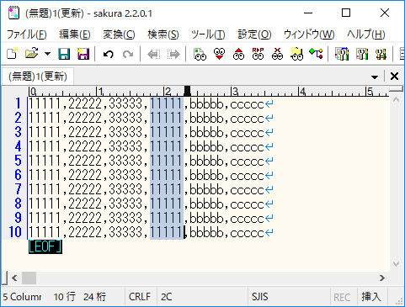Click the vertical scrollbar down arrow

(x=397, y=264)
